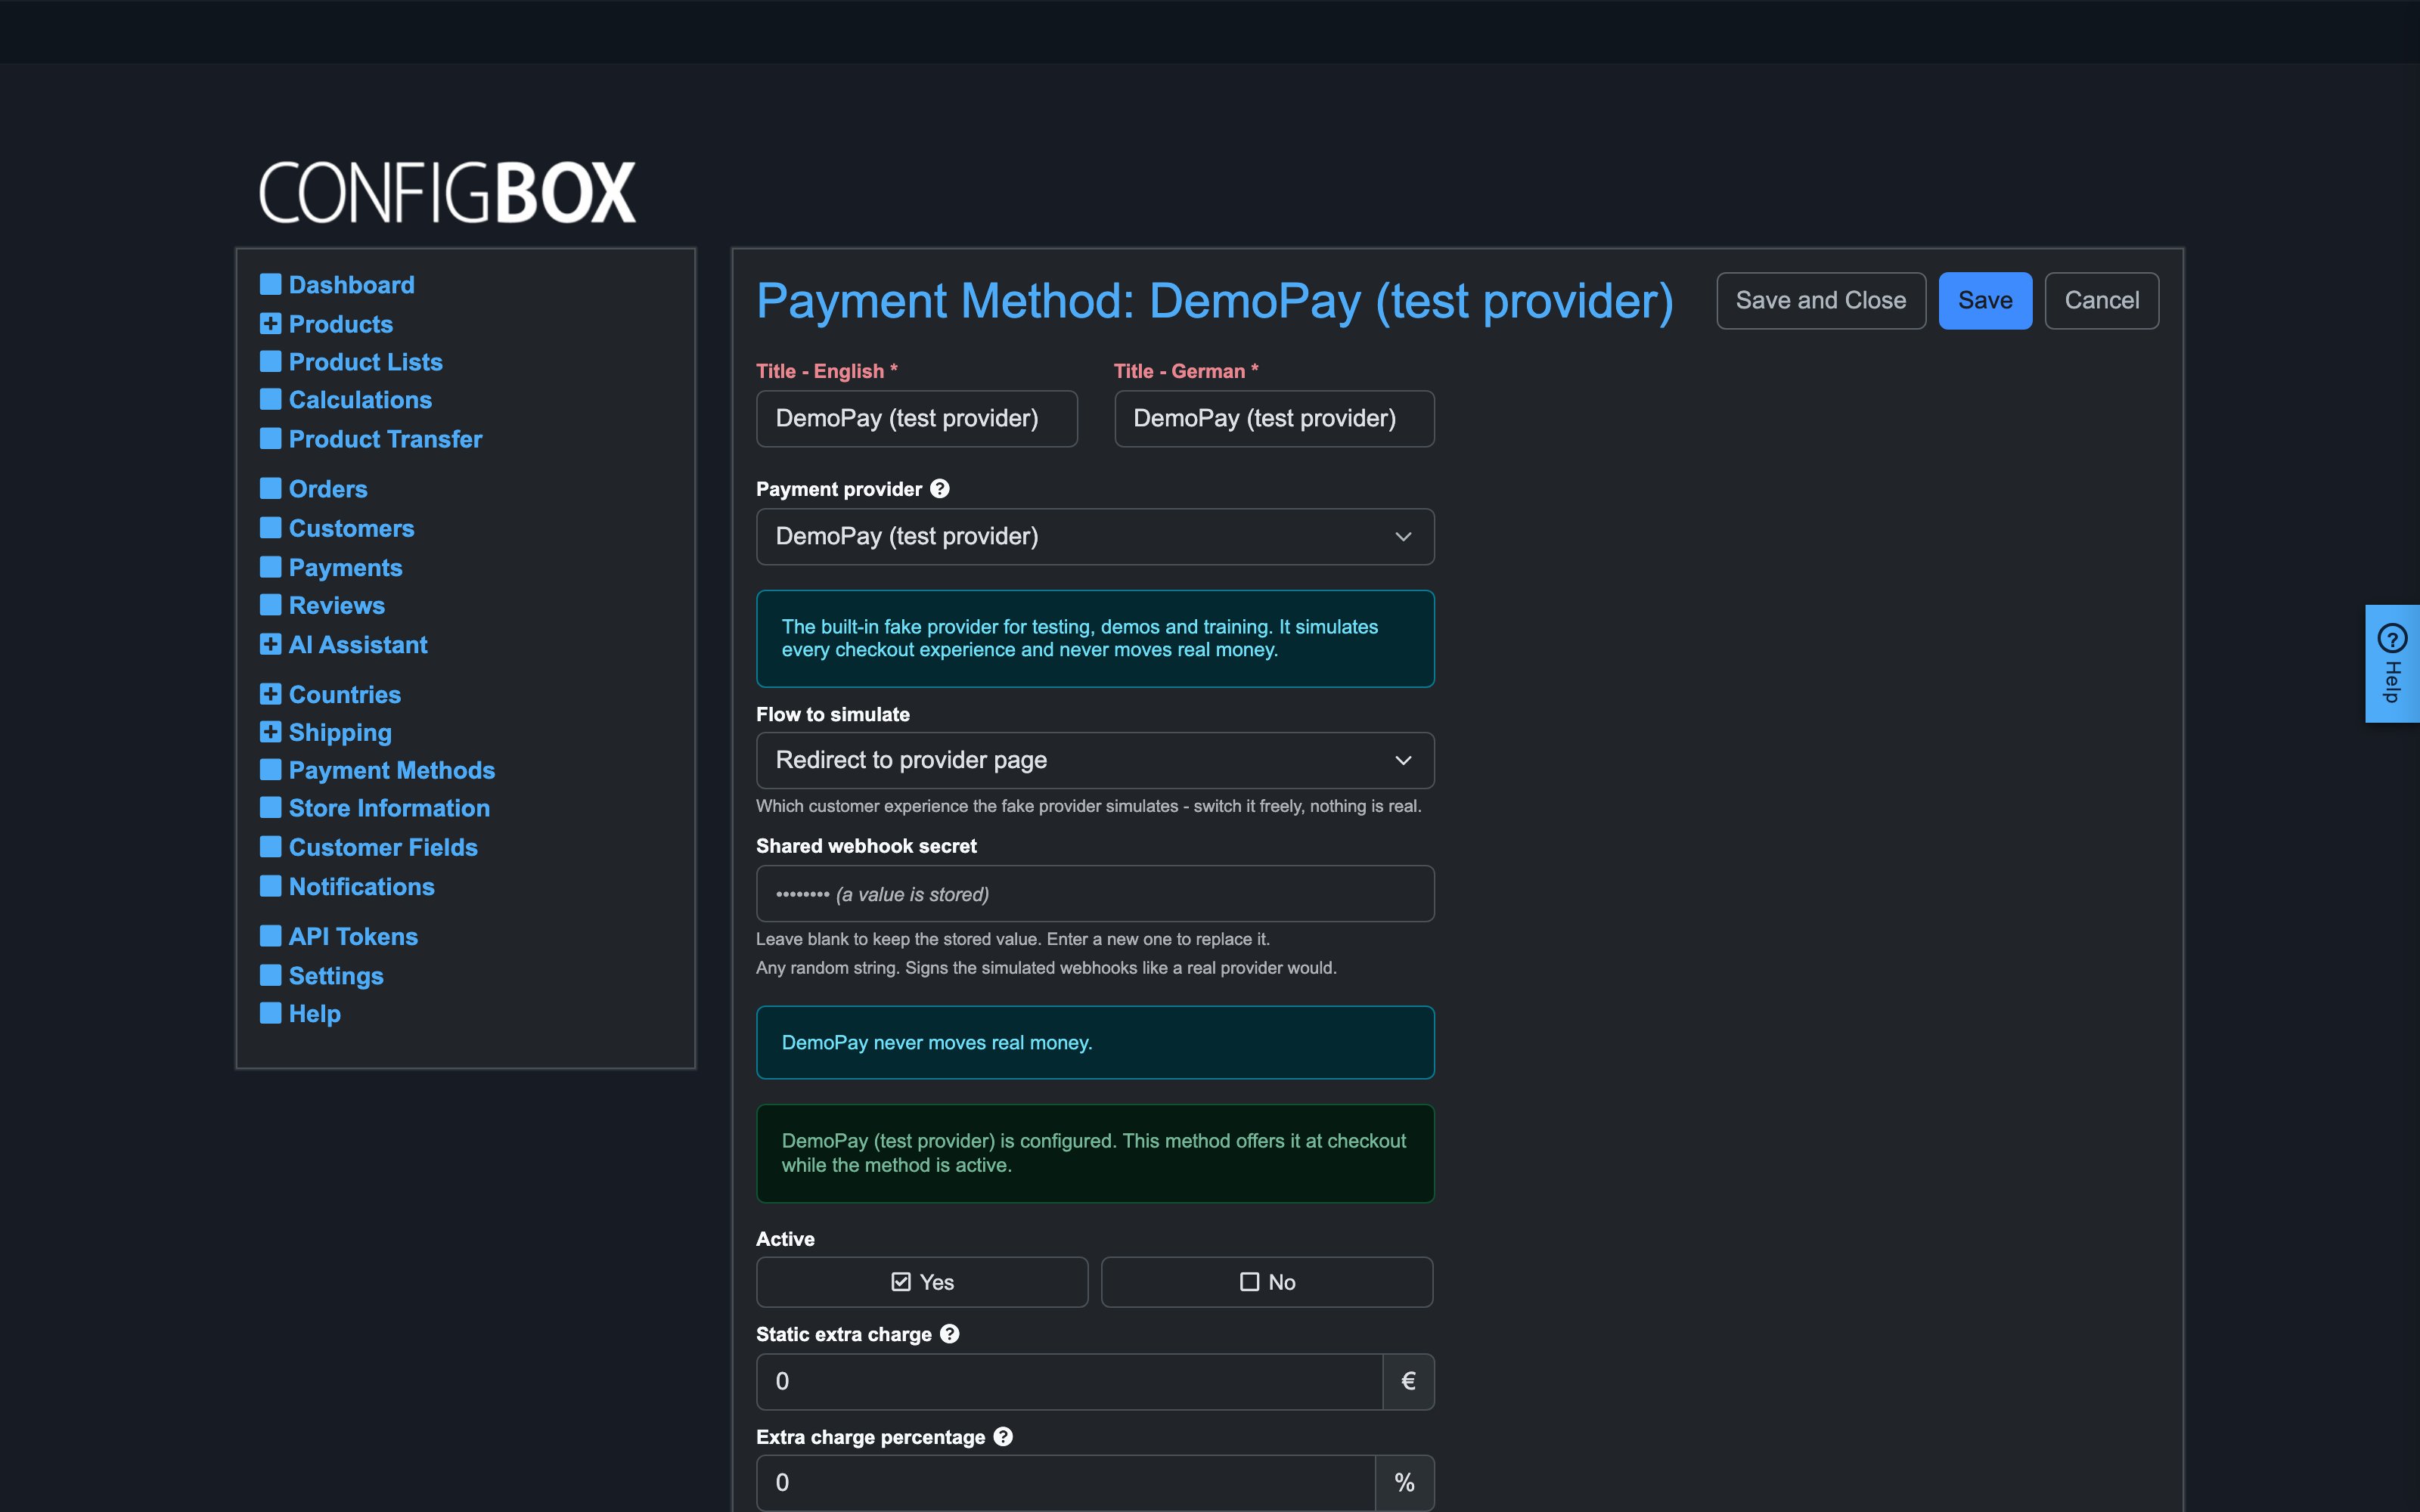Click the blue Save button
This screenshot has width=2420, height=1512.
point(1985,301)
